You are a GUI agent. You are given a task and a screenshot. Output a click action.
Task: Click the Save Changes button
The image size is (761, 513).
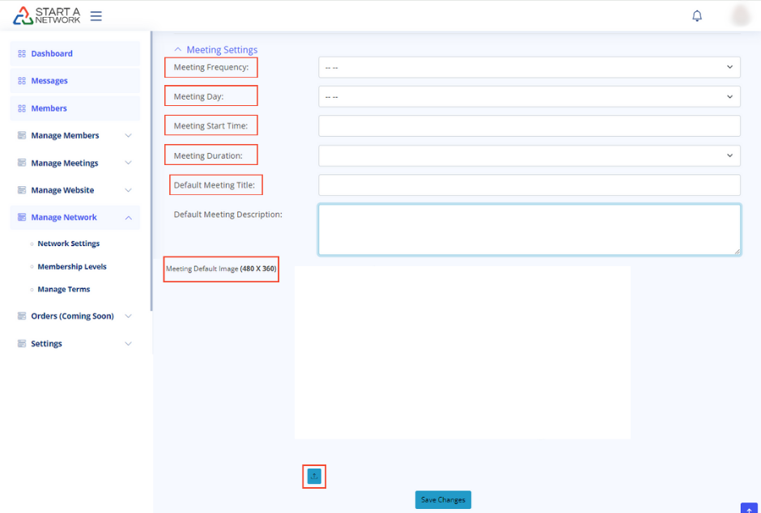click(443, 499)
